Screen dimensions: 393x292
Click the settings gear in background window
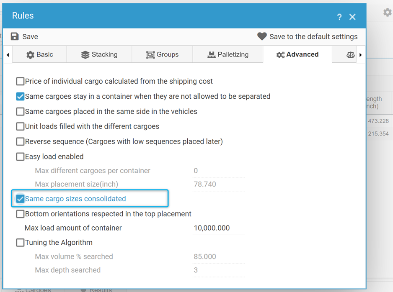(x=388, y=12)
